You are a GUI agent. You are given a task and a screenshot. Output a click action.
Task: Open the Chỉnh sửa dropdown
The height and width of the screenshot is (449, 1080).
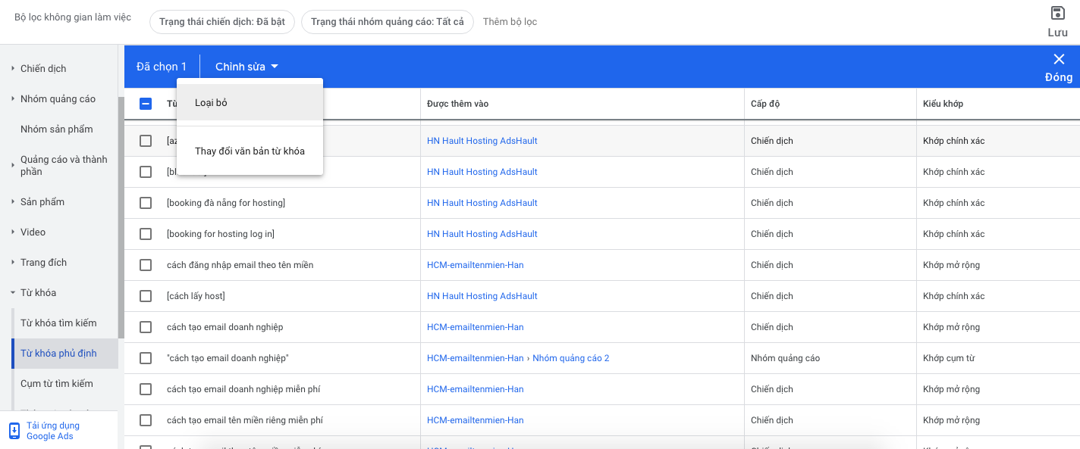(x=246, y=67)
